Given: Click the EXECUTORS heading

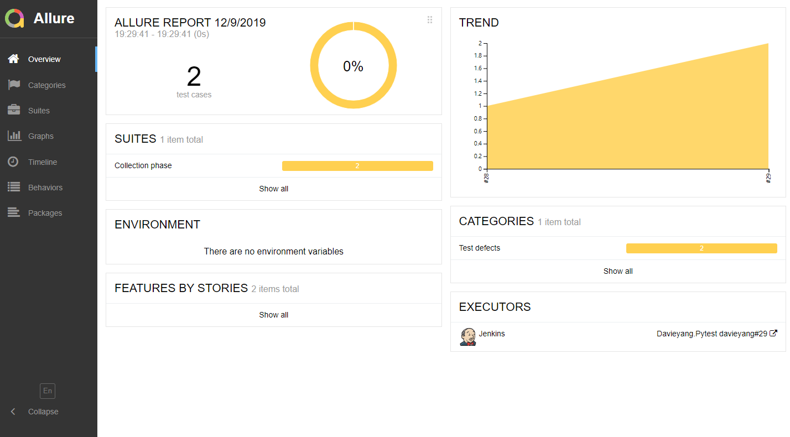Looking at the screenshot, I should (495, 307).
